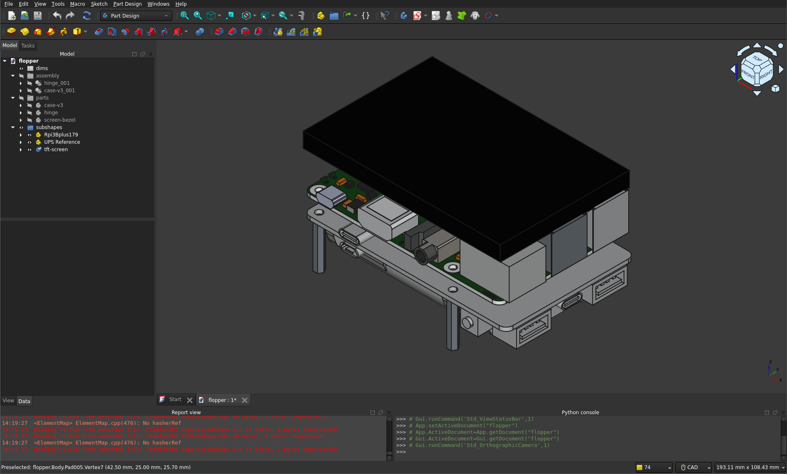Collapse the assembly group

[13, 76]
